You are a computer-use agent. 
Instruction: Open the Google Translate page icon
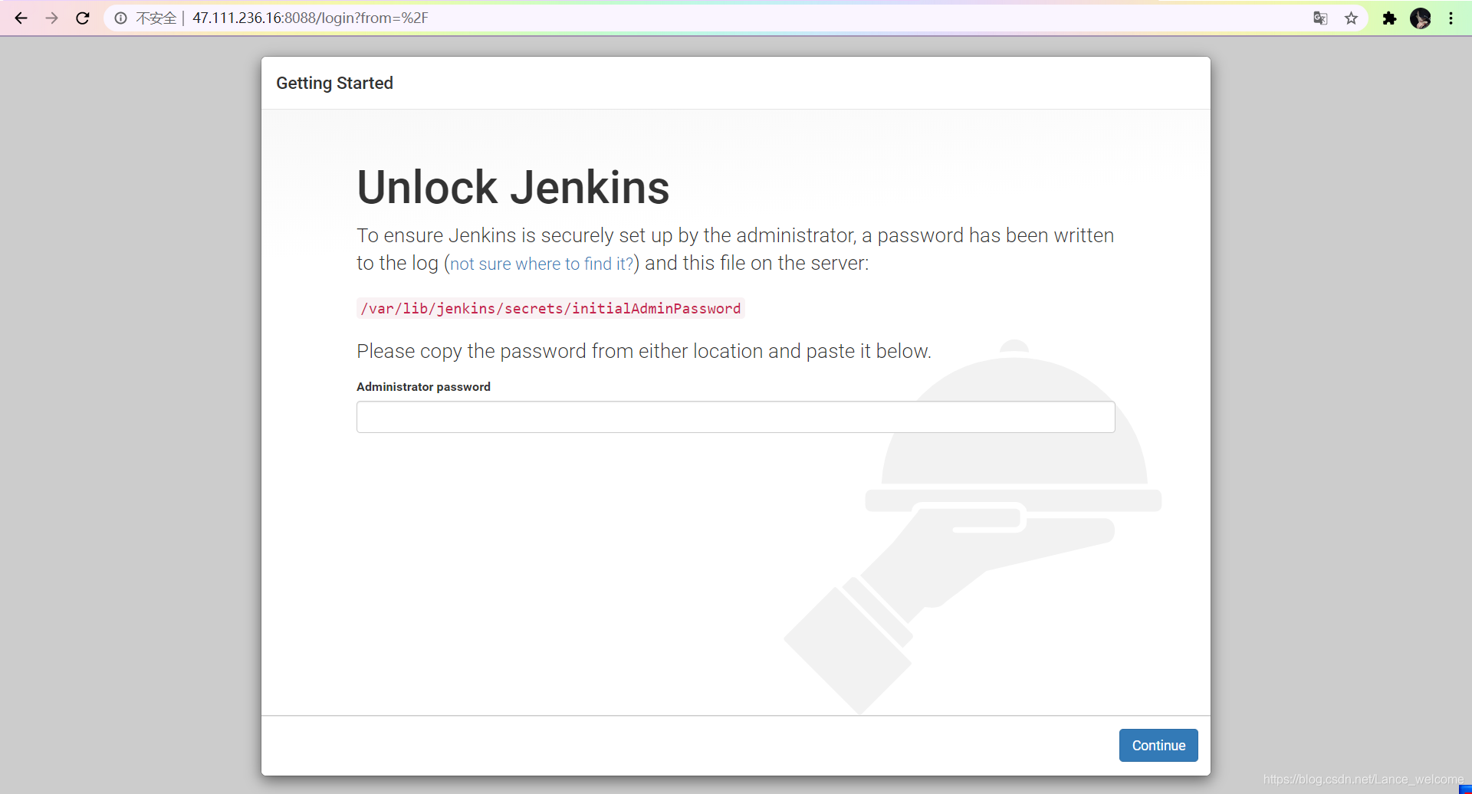1320,18
